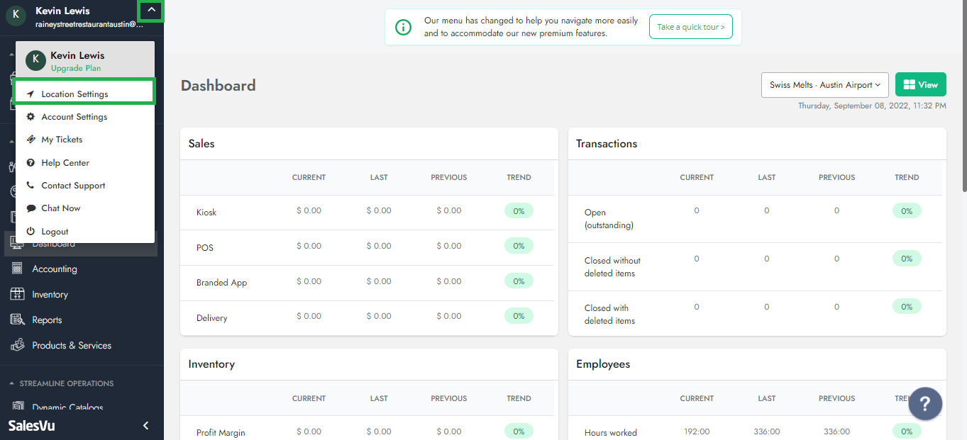Collapse the sidebar using bottom arrow
This screenshot has height=440, width=967.
coord(146,426)
